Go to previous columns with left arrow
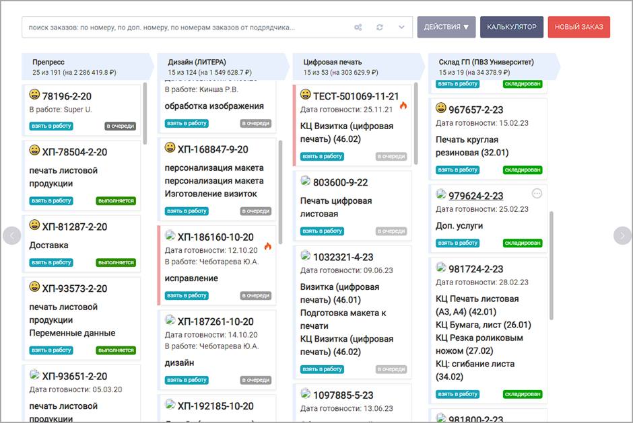The image size is (633, 423). [x=11, y=235]
